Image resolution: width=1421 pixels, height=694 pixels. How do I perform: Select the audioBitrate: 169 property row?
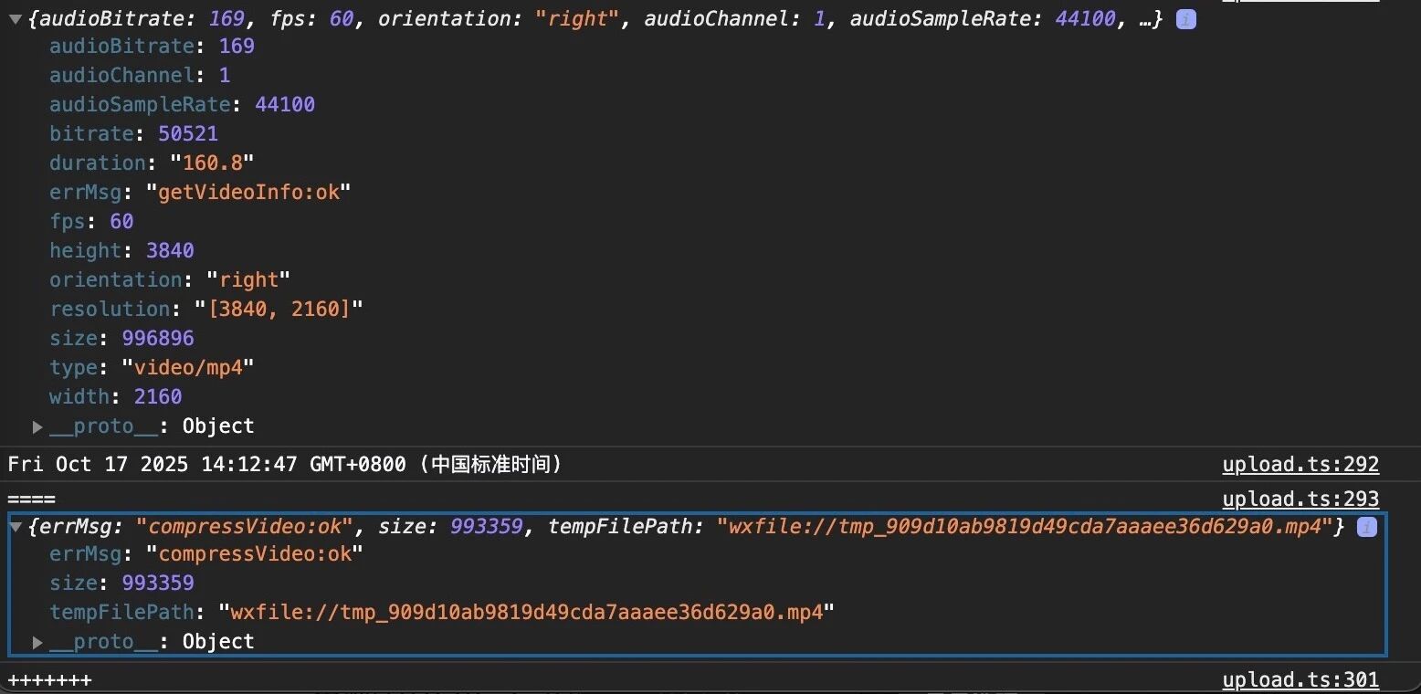coord(152,46)
